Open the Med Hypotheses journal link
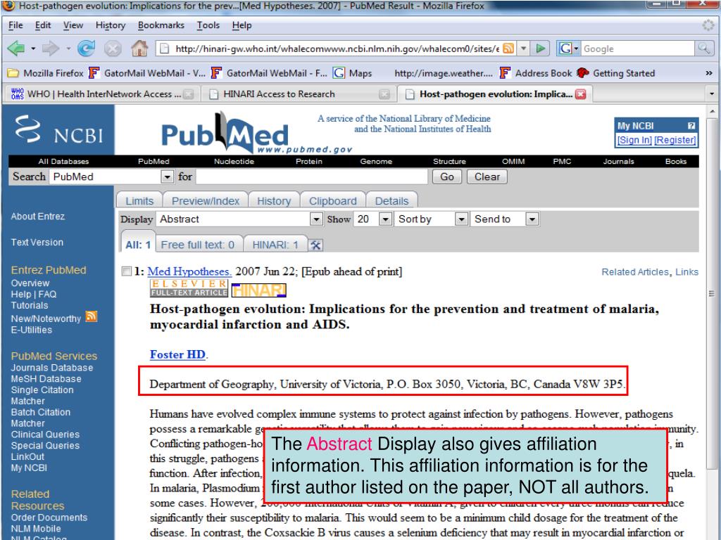This screenshot has height=540, width=721. point(189,271)
